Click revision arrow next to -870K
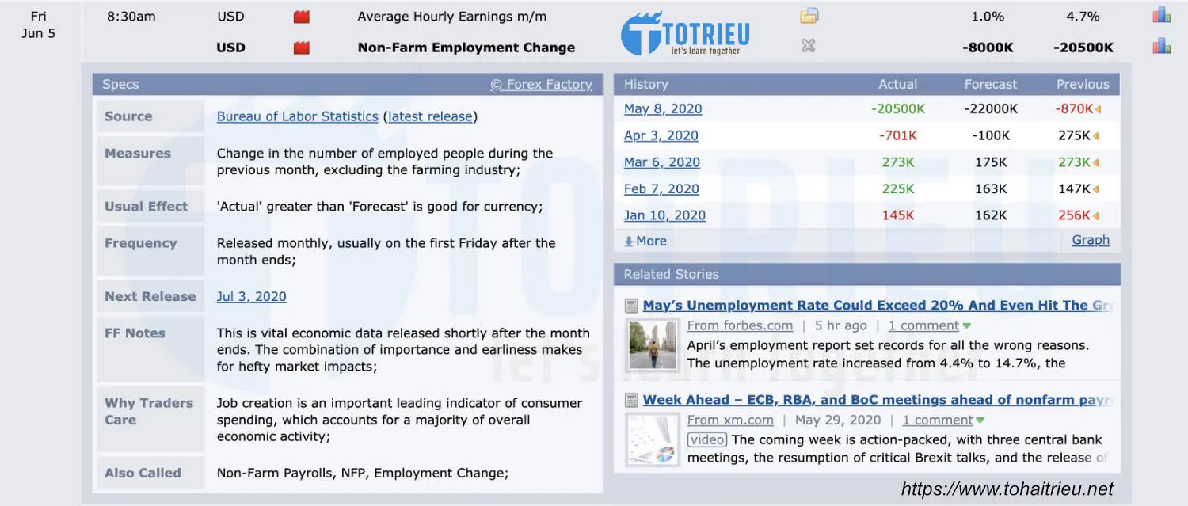The width and height of the screenshot is (1188, 506). [x=1099, y=109]
